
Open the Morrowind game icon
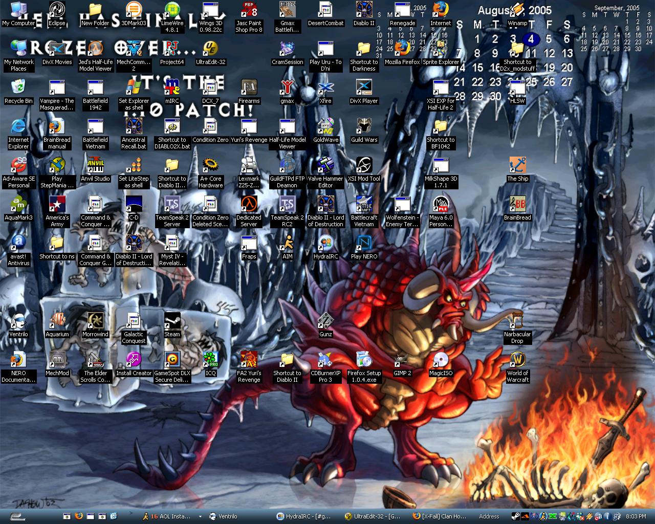coord(95,321)
